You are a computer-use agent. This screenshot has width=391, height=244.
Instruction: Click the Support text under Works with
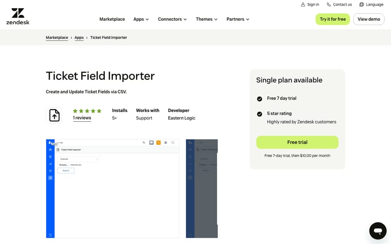pyautogui.click(x=144, y=118)
